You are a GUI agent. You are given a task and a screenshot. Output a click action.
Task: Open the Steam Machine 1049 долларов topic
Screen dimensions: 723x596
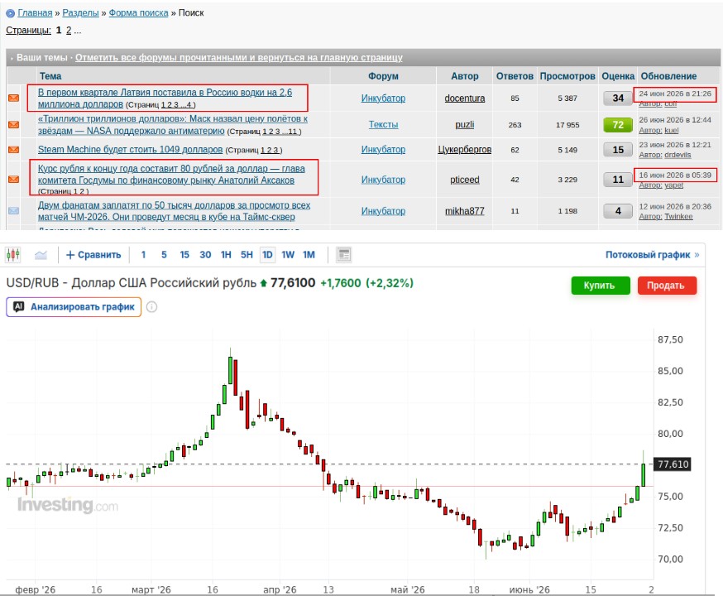(x=130, y=150)
